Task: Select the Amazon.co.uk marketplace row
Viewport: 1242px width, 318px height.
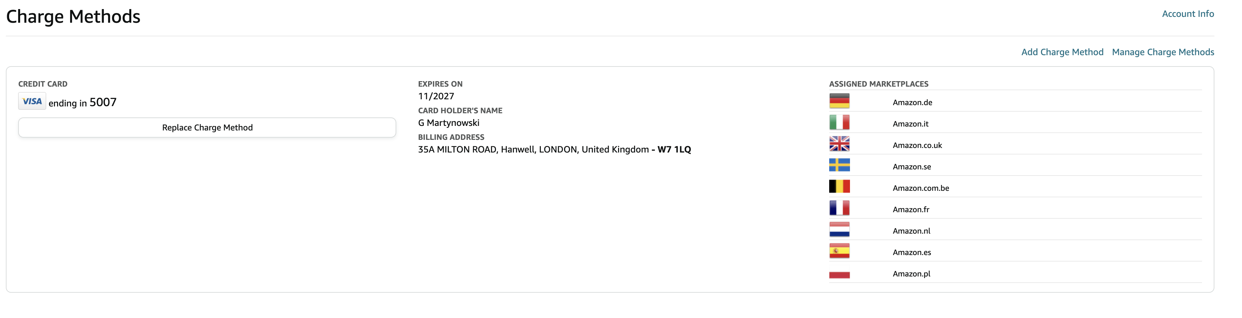Action: coord(1015,144)
